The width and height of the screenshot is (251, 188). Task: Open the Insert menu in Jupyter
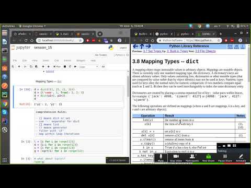click(46, 61)
